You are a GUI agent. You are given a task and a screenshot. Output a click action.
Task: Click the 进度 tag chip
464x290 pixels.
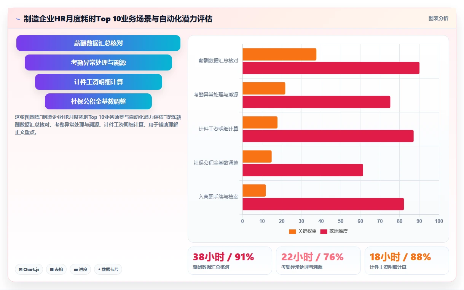coord(80,269)
